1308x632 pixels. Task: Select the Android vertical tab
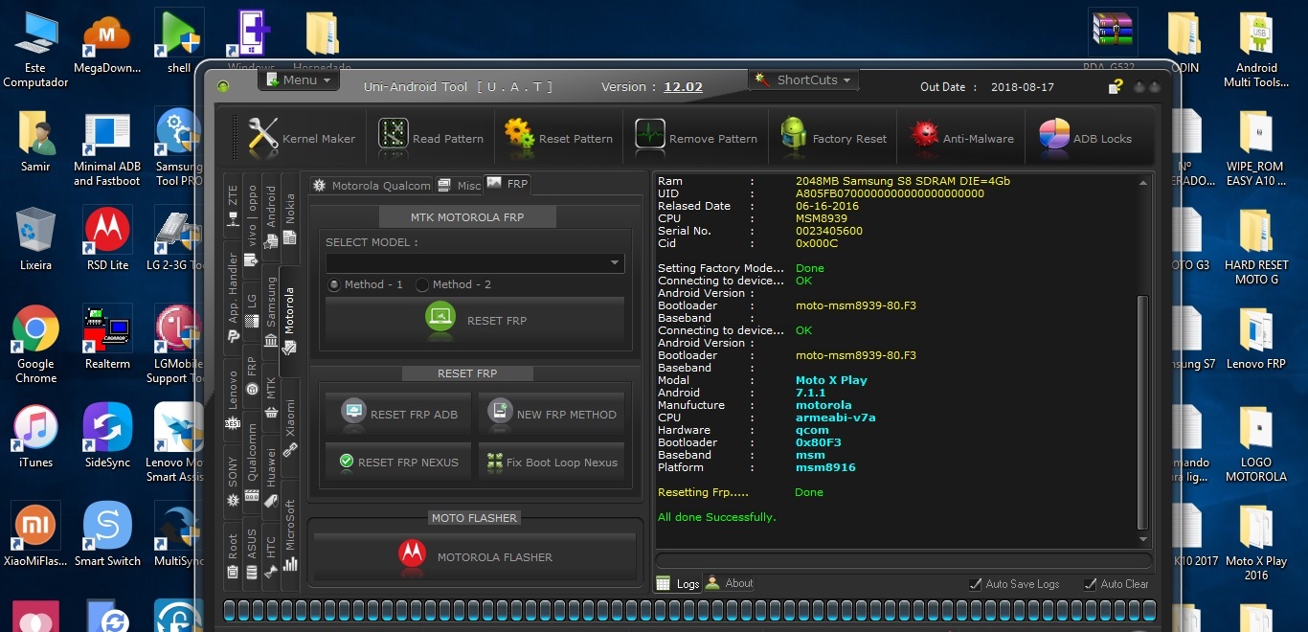271,217
